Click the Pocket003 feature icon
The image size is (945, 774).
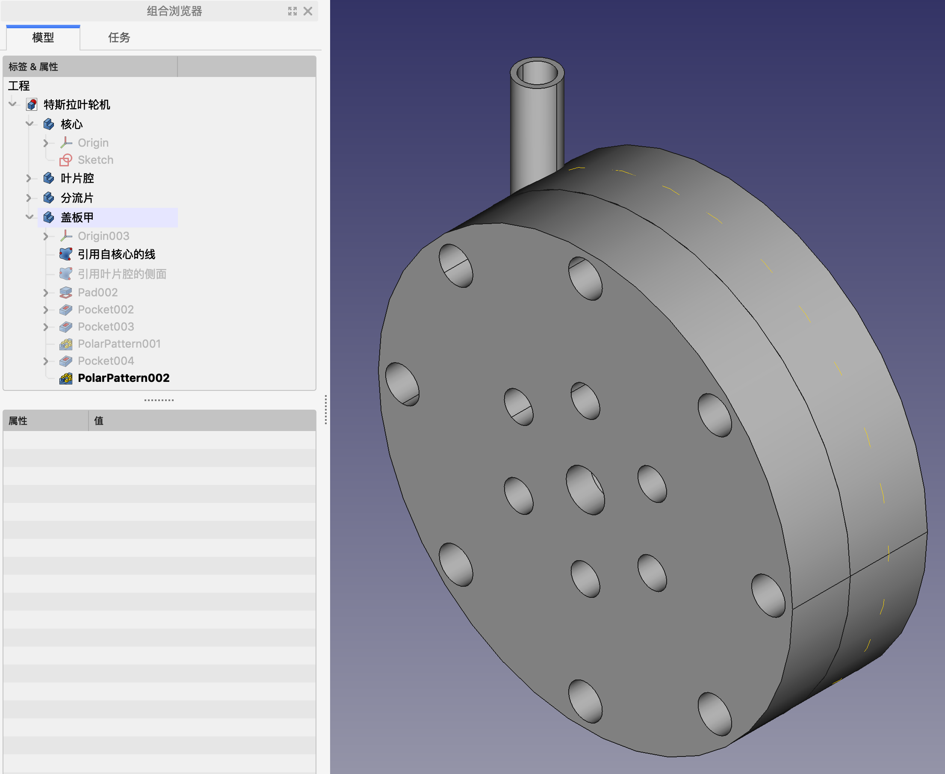point(66,327)
